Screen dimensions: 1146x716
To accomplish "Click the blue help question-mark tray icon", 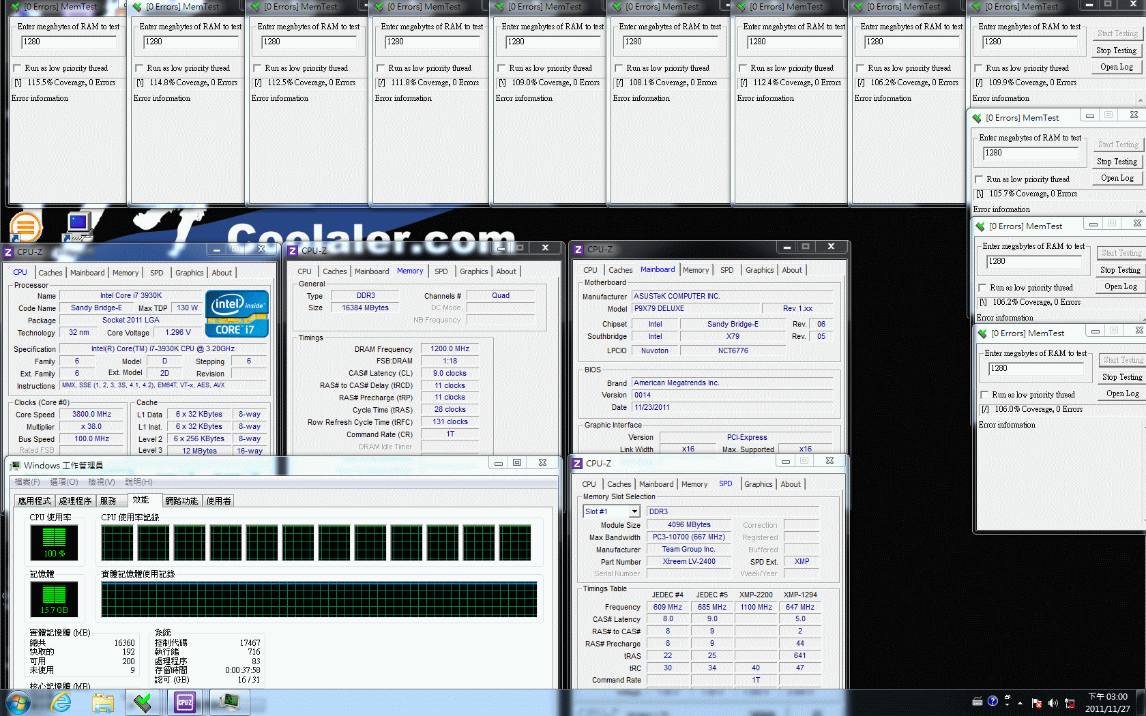I will [993, 700].
